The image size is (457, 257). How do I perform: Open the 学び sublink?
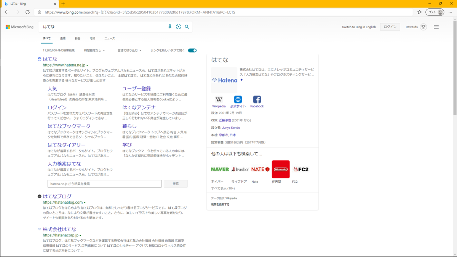[127, 145]
